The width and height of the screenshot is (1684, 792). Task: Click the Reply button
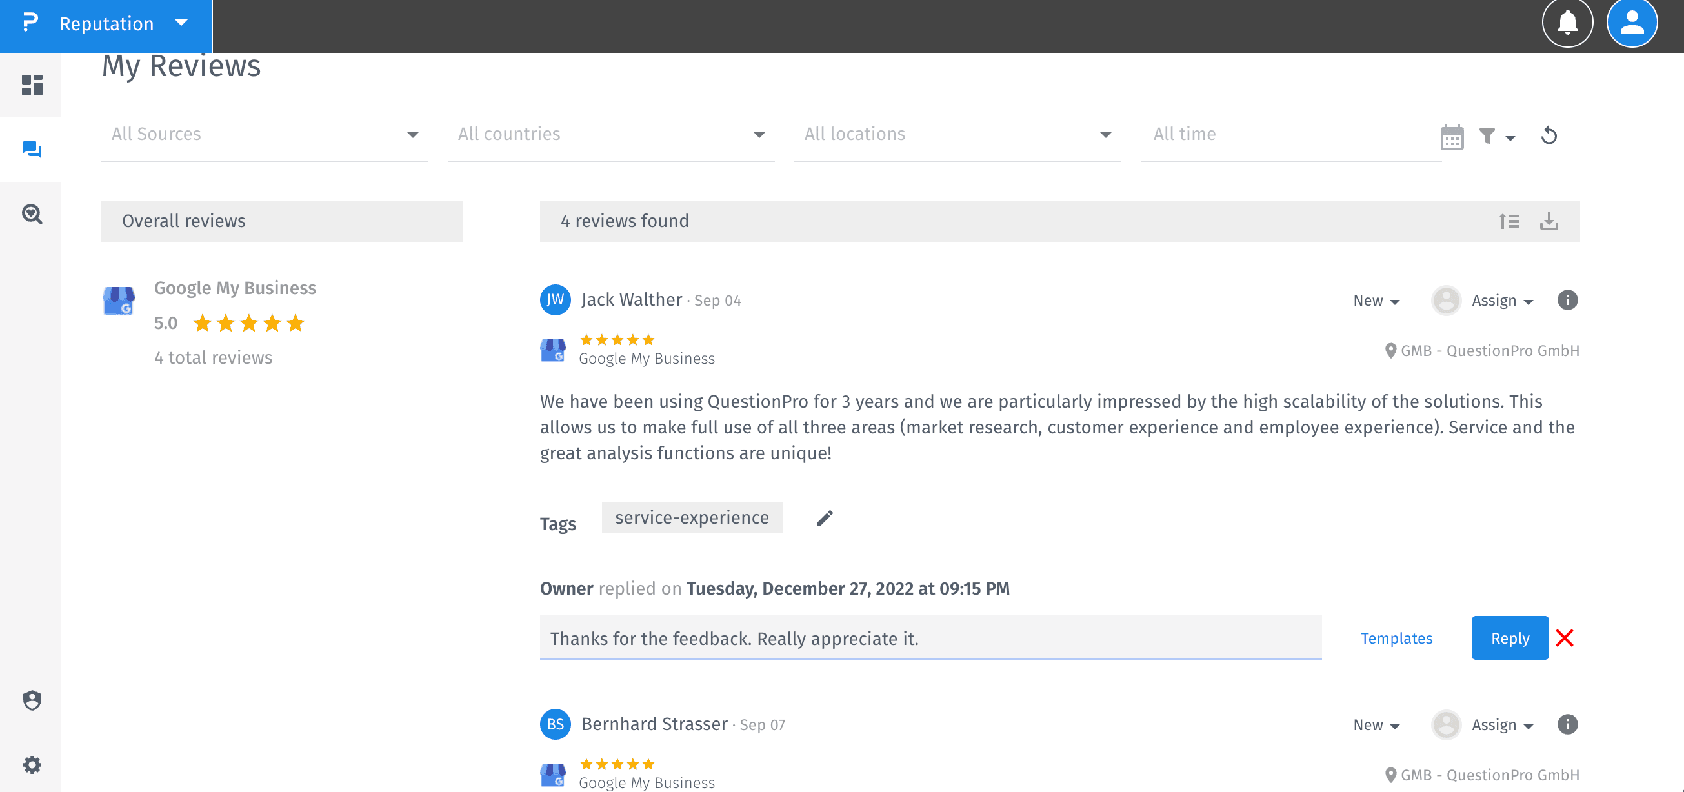pos(1509,638)
